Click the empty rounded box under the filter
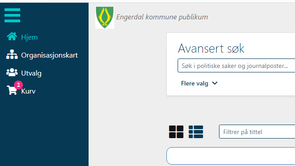 [231, 156]
